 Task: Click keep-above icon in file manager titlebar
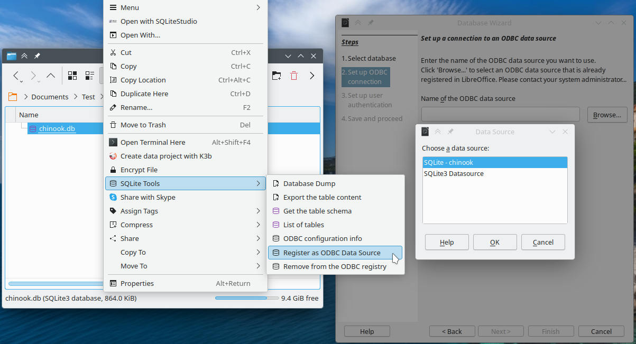click(24, 56)
